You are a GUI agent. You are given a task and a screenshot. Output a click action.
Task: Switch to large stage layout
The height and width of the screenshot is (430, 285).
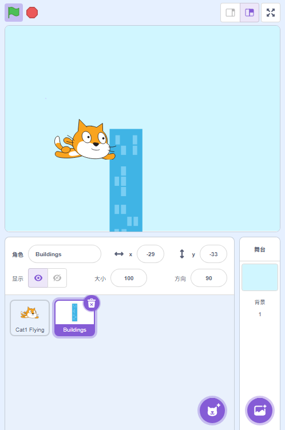click(x=250, y=13)
